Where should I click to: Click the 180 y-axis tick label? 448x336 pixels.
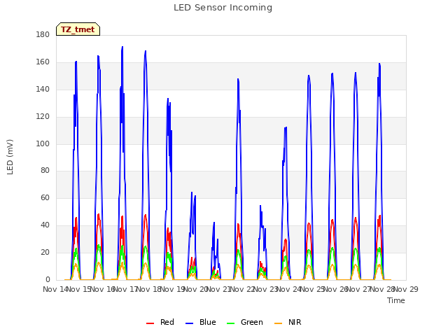(43, 34)
